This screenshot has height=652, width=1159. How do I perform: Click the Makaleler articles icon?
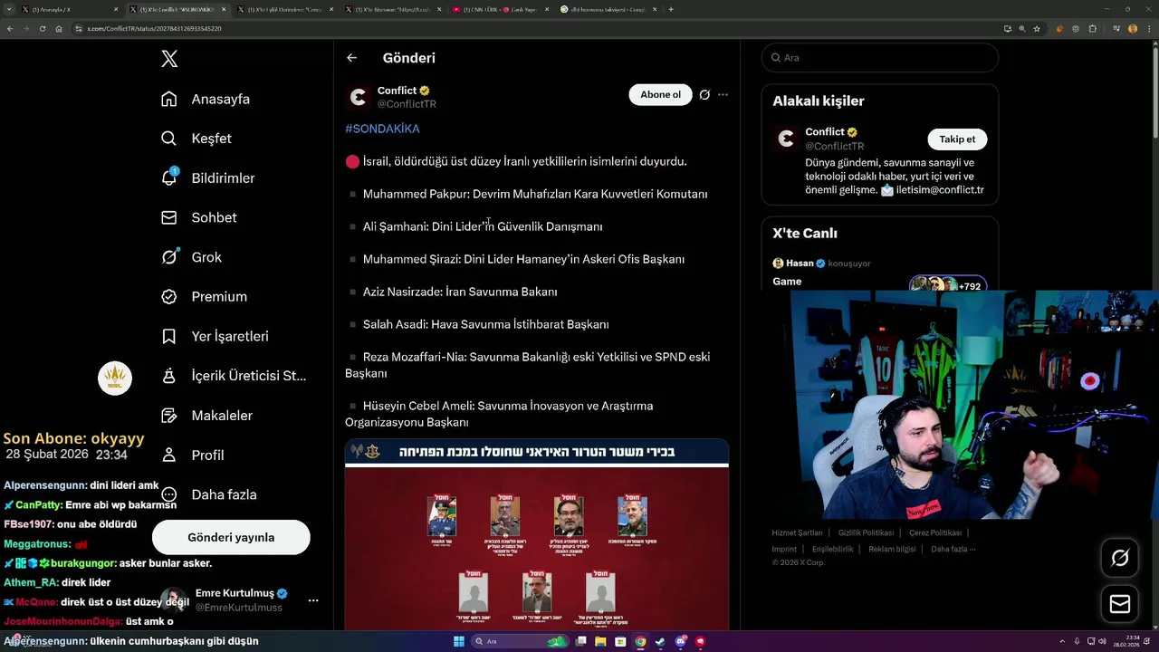coord(169,416)
